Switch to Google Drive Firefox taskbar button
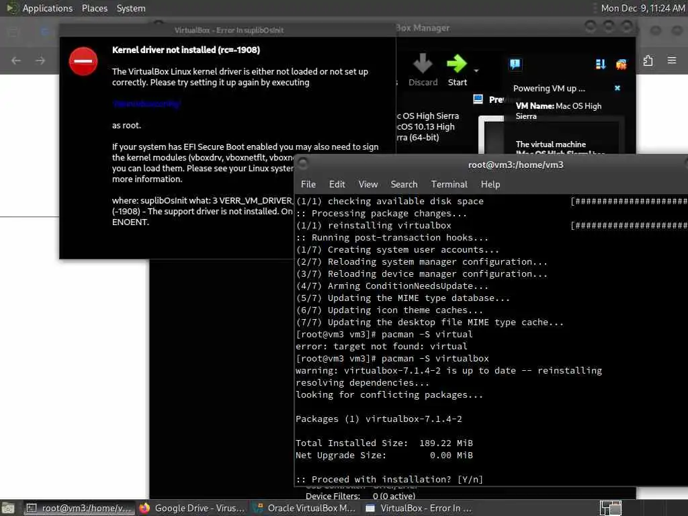688x516 pixels. [x=192, y=508]
